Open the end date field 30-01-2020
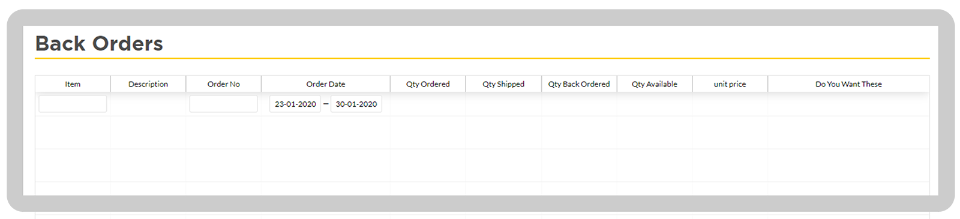 (x=356, y=104)
